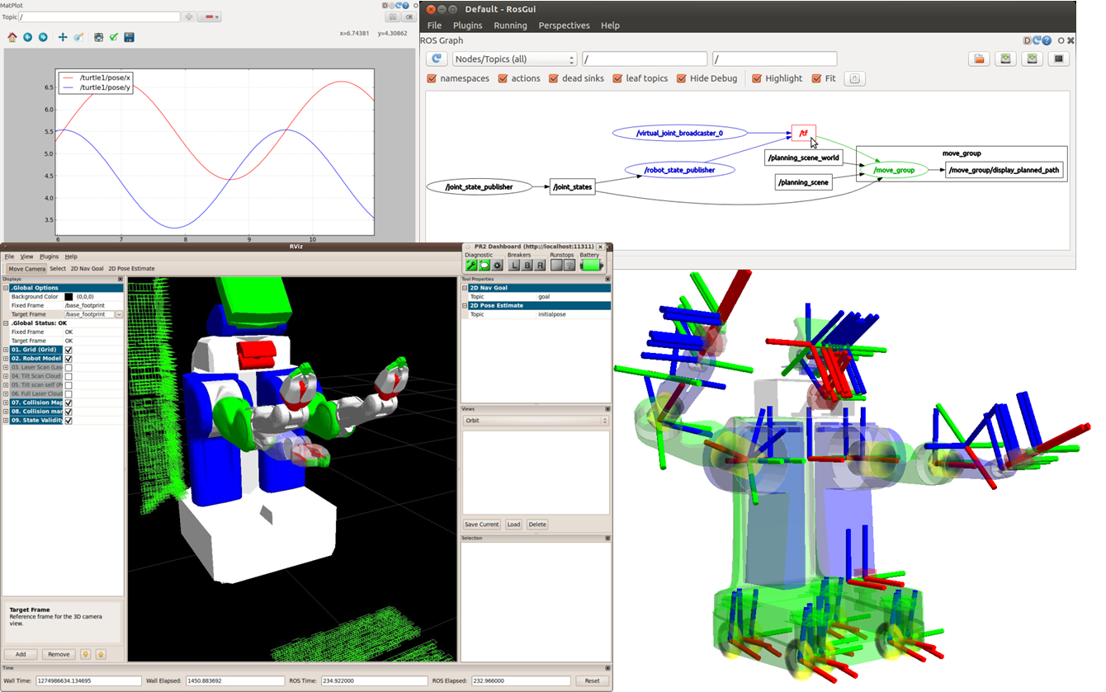Select the MatPlot pan axes tool
This screenshot has width=1106, height=692.
tap(63, 37)
